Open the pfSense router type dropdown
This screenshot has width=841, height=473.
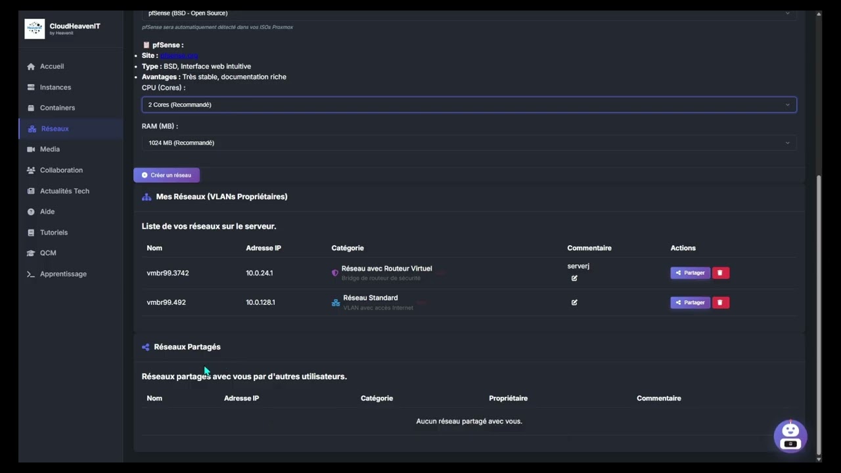coord(469,14)
